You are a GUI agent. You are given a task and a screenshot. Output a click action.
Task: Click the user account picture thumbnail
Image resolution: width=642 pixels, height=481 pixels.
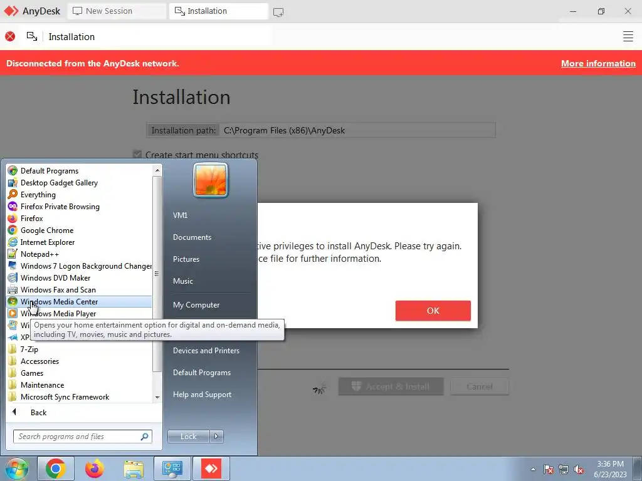click(211, 180)
